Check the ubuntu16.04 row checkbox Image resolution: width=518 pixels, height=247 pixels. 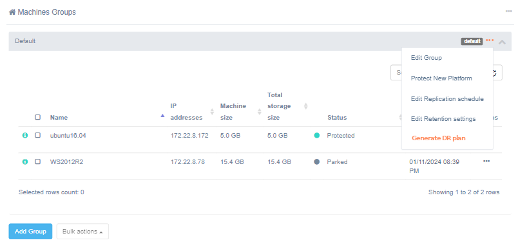click(38, 135)
